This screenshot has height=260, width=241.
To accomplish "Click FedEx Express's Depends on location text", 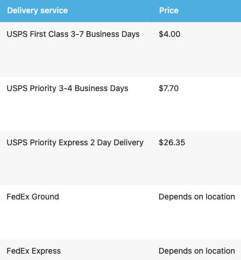I will click(x=197, y=251).
